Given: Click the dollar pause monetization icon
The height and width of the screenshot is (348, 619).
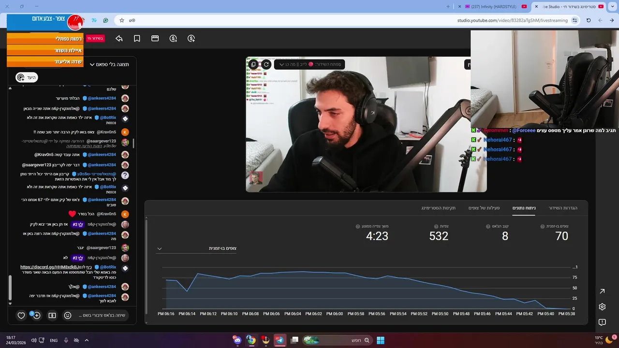Looking at the screenshot, I should (173, 38).
